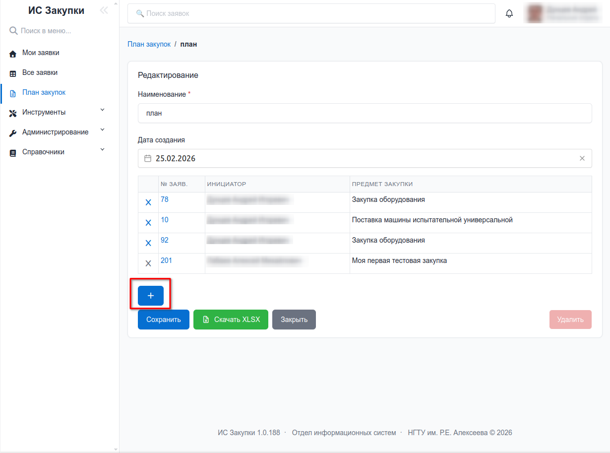The image size is (610, 453).
Task: Expand the Инструменты menu chevron
Action: pos(103,110)
